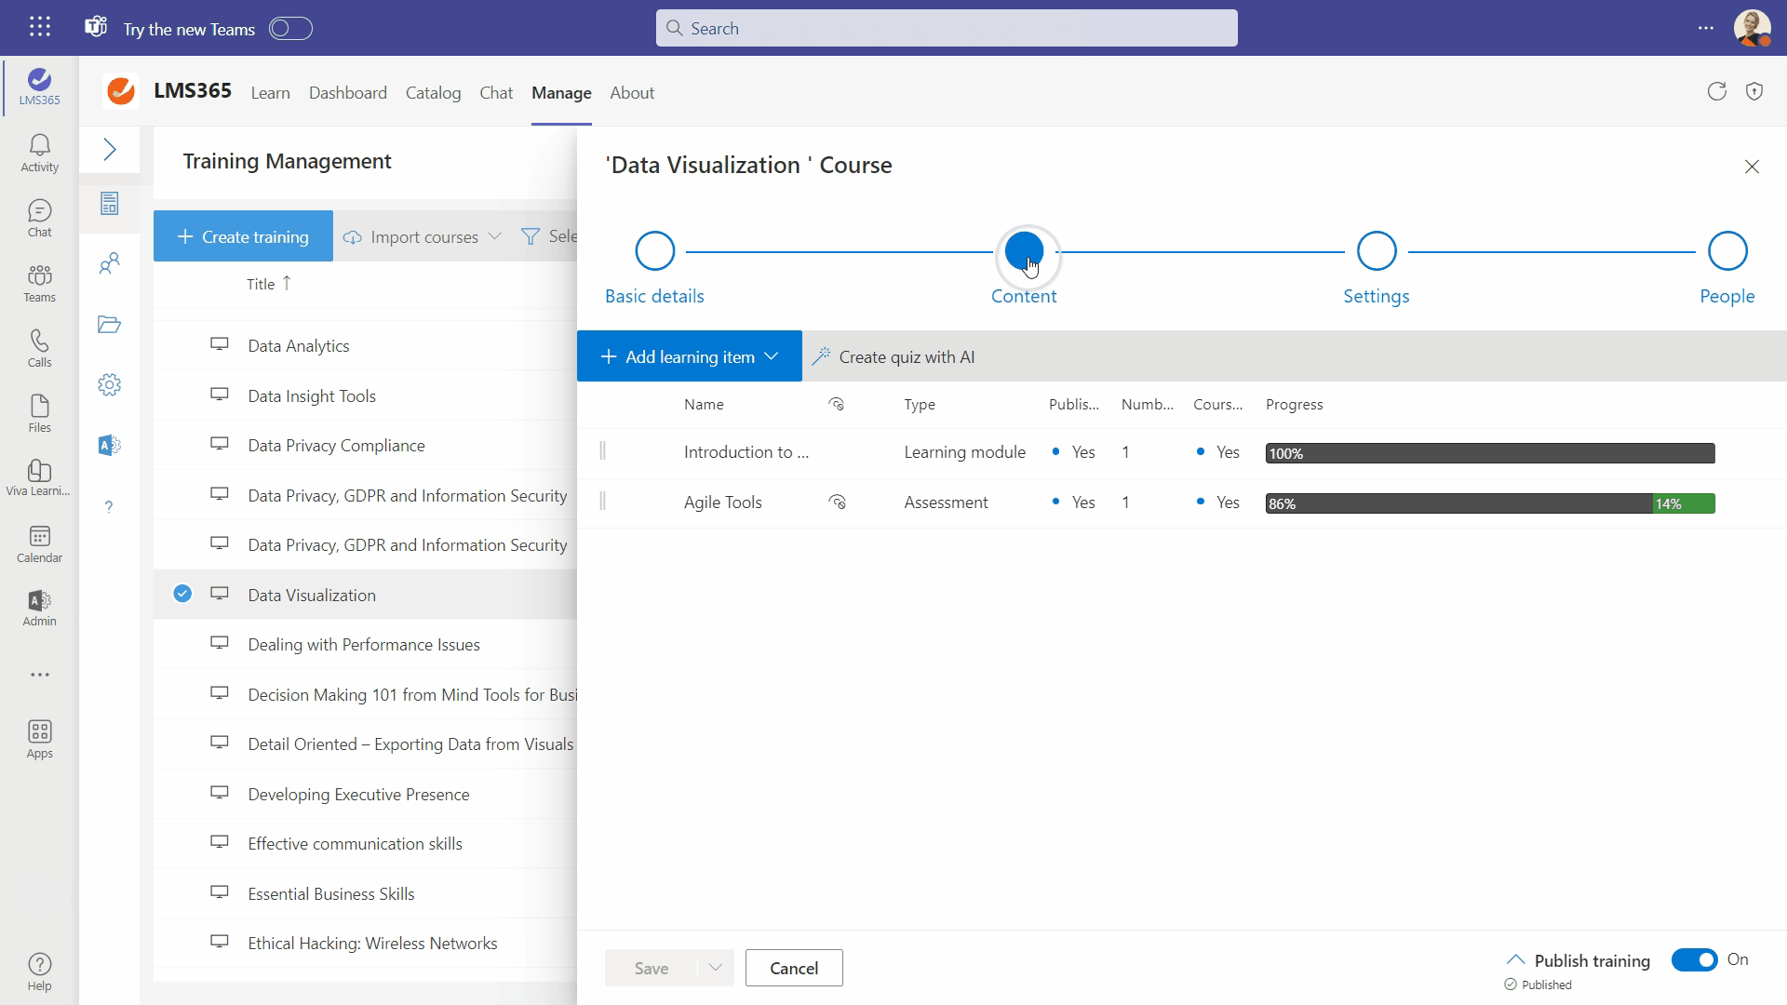Screen dimensions: 1787x1005
Task: Open the Import courses dropdown
Action: pyautogui.click(x=423, y=236)
